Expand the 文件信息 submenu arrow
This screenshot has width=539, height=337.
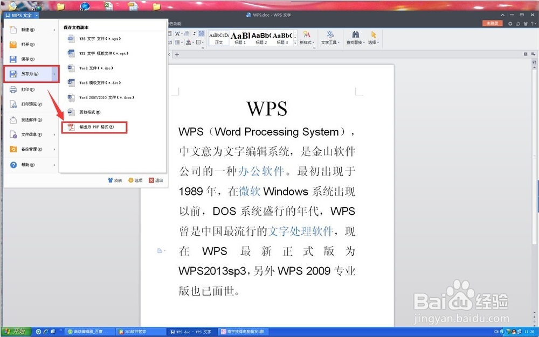tap(54, 135)
